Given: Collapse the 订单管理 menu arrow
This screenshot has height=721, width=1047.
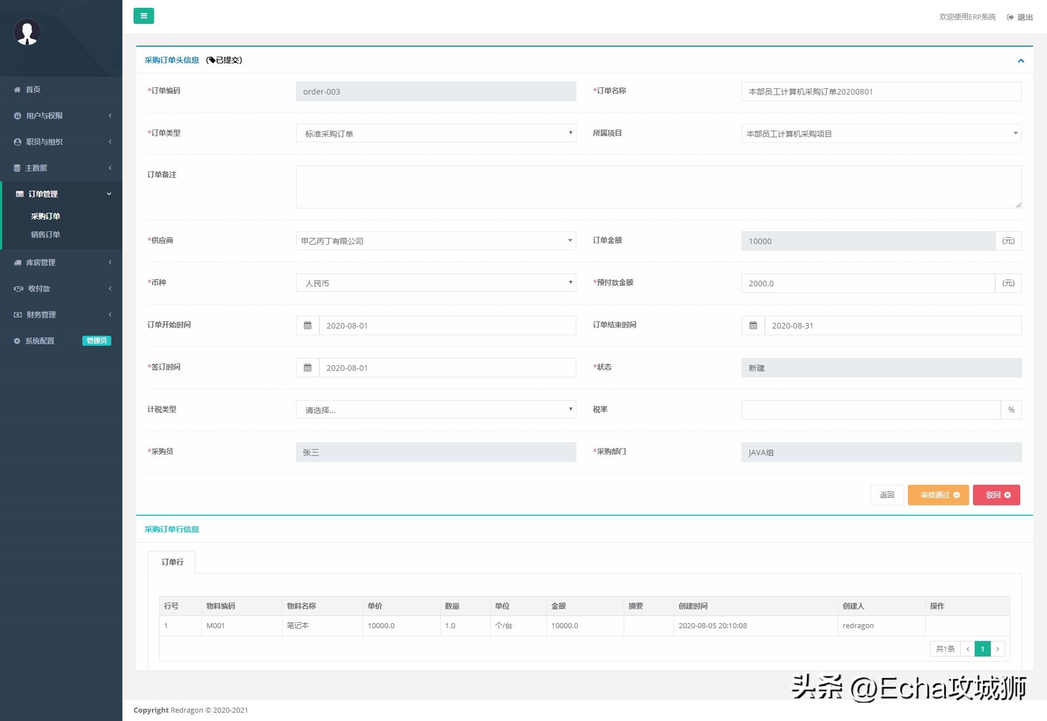Looking at the screenshot, I should [109, 194].
